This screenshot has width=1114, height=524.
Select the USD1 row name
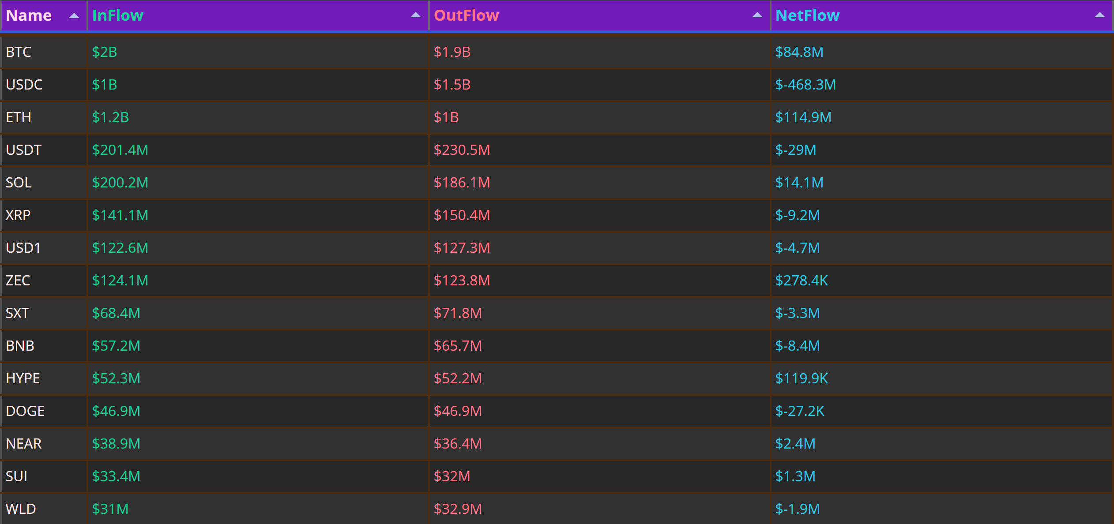[x=23, y=248]
